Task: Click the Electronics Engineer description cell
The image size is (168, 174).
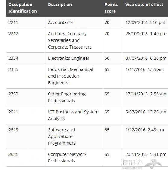Action: click(x=74, y=58)
